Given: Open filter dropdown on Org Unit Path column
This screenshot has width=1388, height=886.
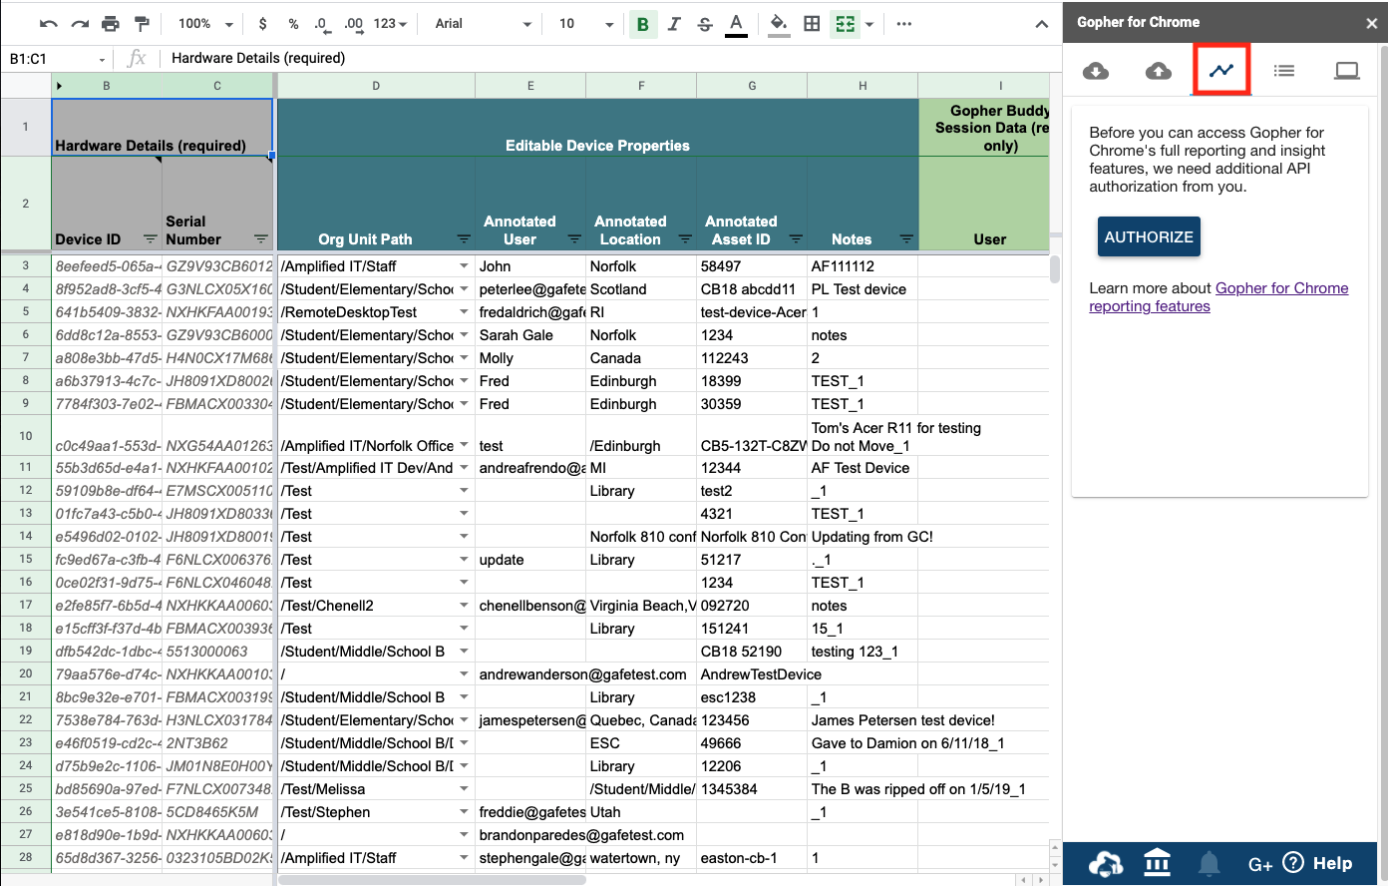Looking at the screenshot, I should (464, 239).
